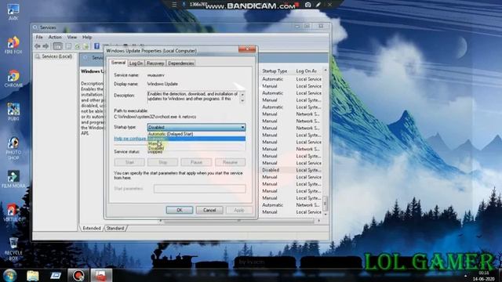Switch to the Log On tab
Viewport: 502px width, 282px height.
(x=136, y=63)
